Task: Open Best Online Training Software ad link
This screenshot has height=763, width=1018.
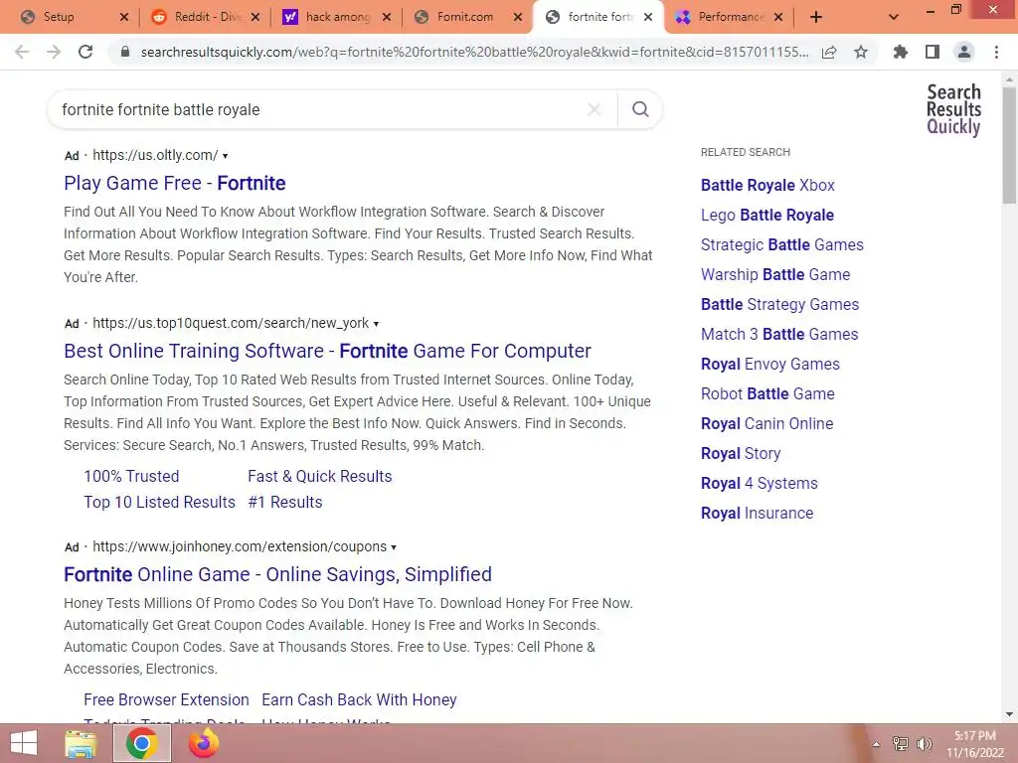Action: [x=327, y=351]
